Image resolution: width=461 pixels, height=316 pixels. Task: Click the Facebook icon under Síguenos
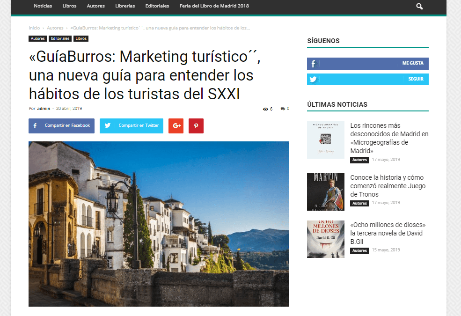click(x=313, y=64)
